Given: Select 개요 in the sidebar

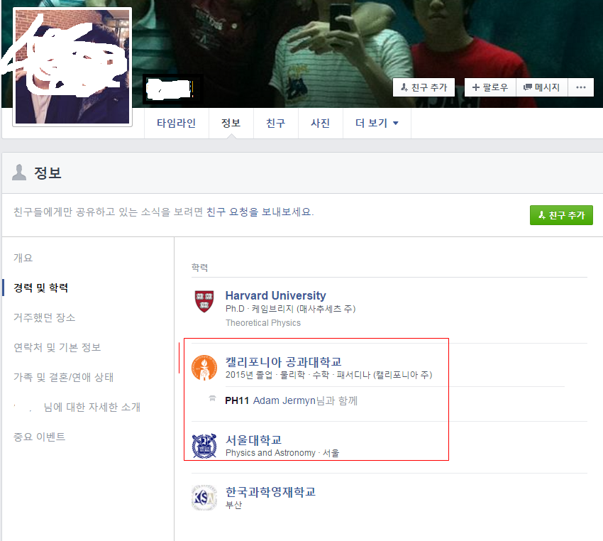Looking at the screenshot, I should [x=23, y=258].
